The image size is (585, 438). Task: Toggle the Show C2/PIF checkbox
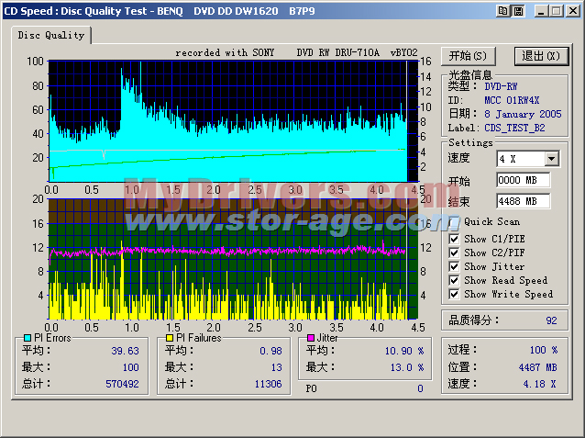tap(455, 253)
